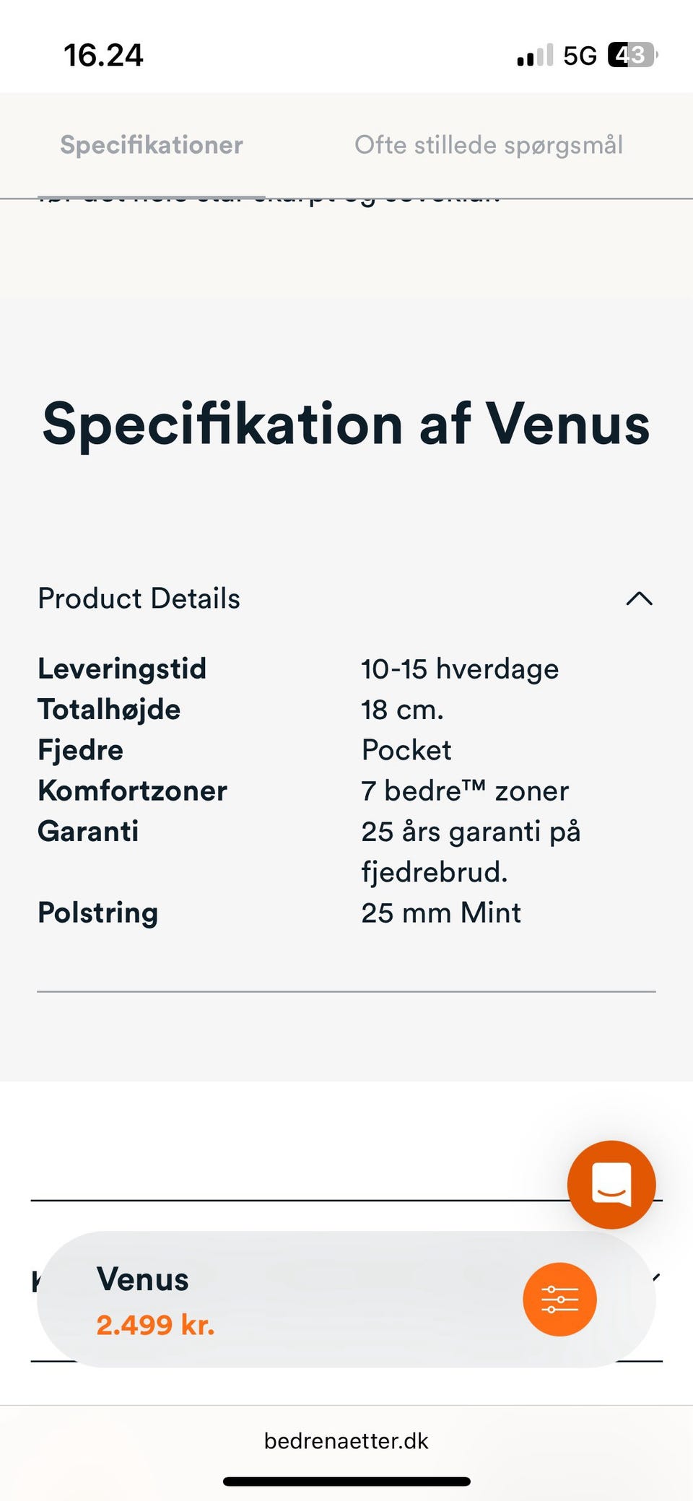Tap the cellular signal strength bars
Screen dimensions: 693x1501
pyautogui.click(x=535, y=55)
